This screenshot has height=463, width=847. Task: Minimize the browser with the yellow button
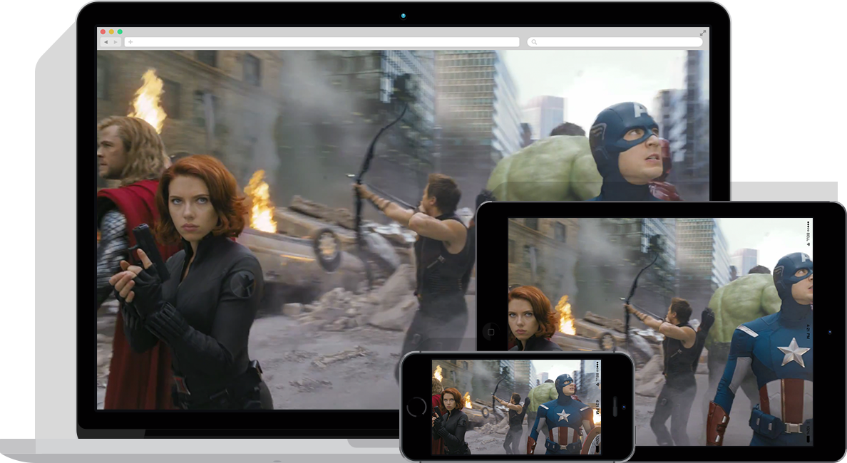111,32
